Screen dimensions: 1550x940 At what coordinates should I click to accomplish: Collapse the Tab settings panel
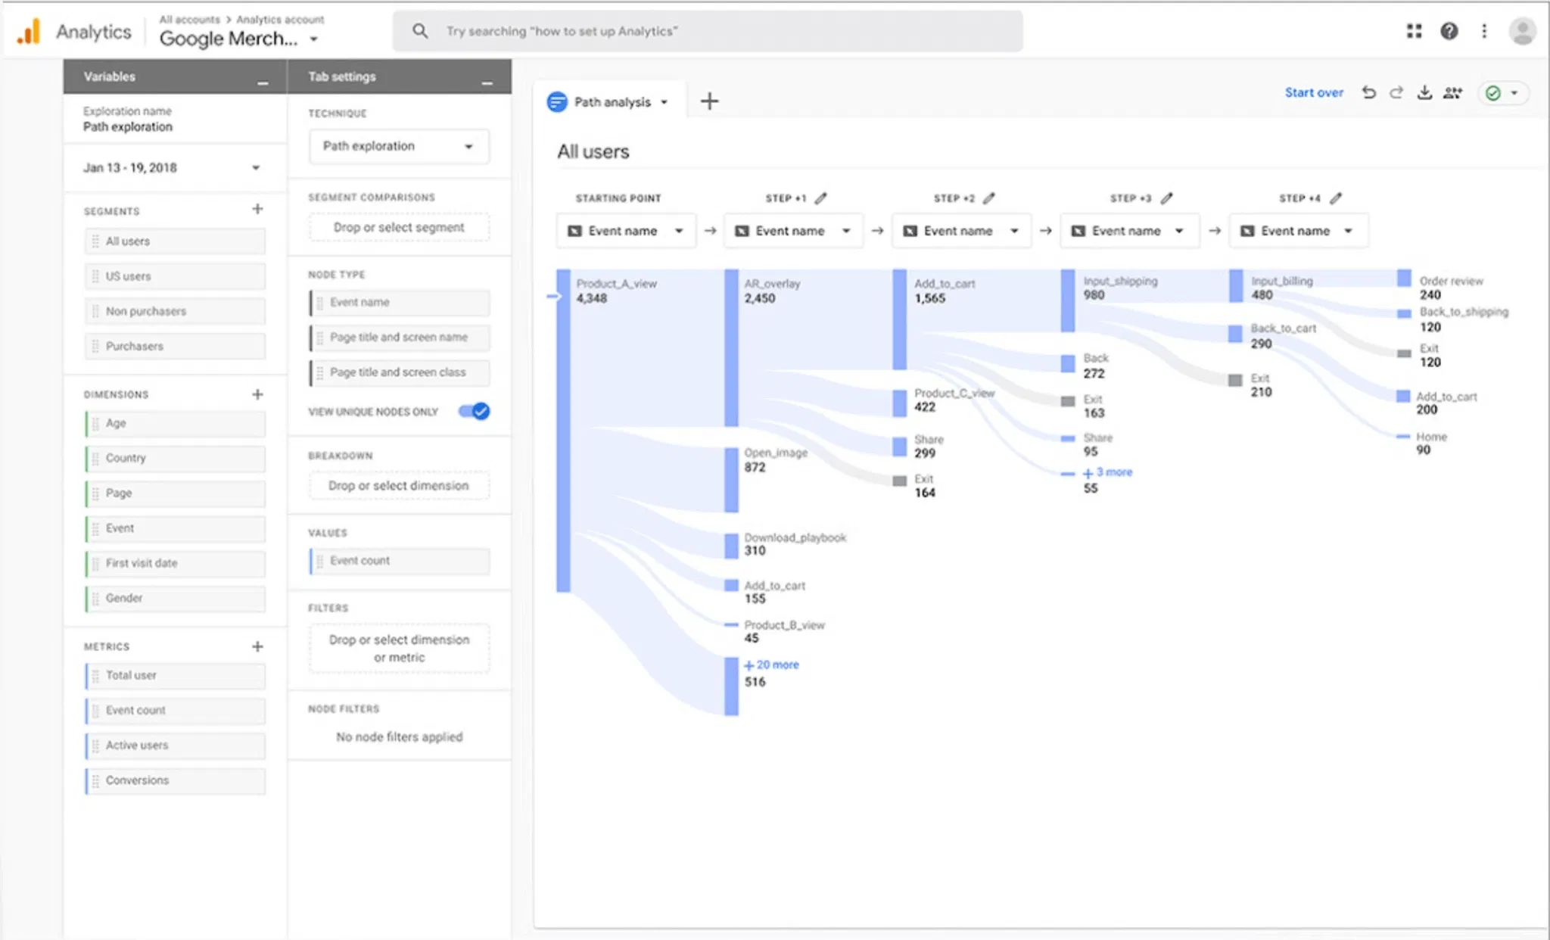tap(487, 80)
